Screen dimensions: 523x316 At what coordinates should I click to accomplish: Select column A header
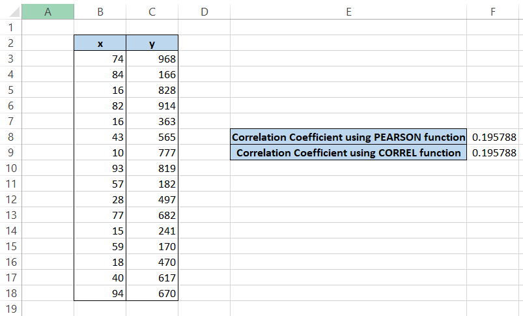48,11
